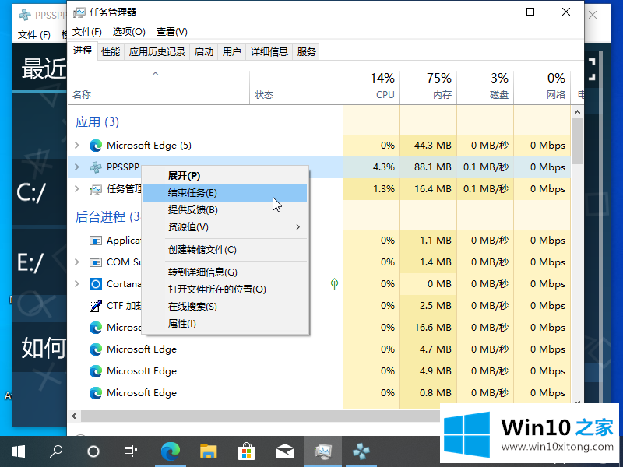Open the 选项(O) menu
Image resolution: width=623 pixels, height=467 pixels.
128,32
